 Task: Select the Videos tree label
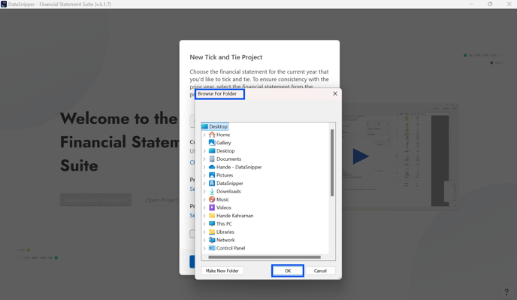[223, 208]
